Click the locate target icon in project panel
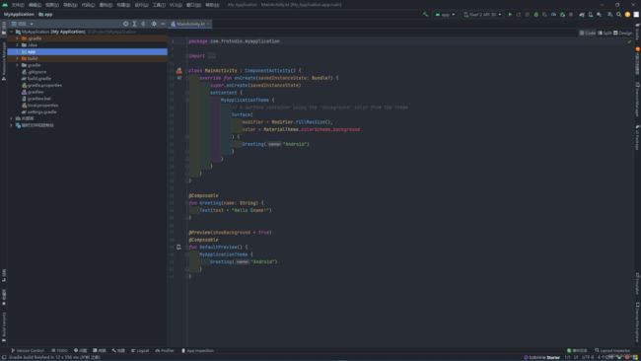Screen dimensions: 641x361 click(x=125, y=24)
